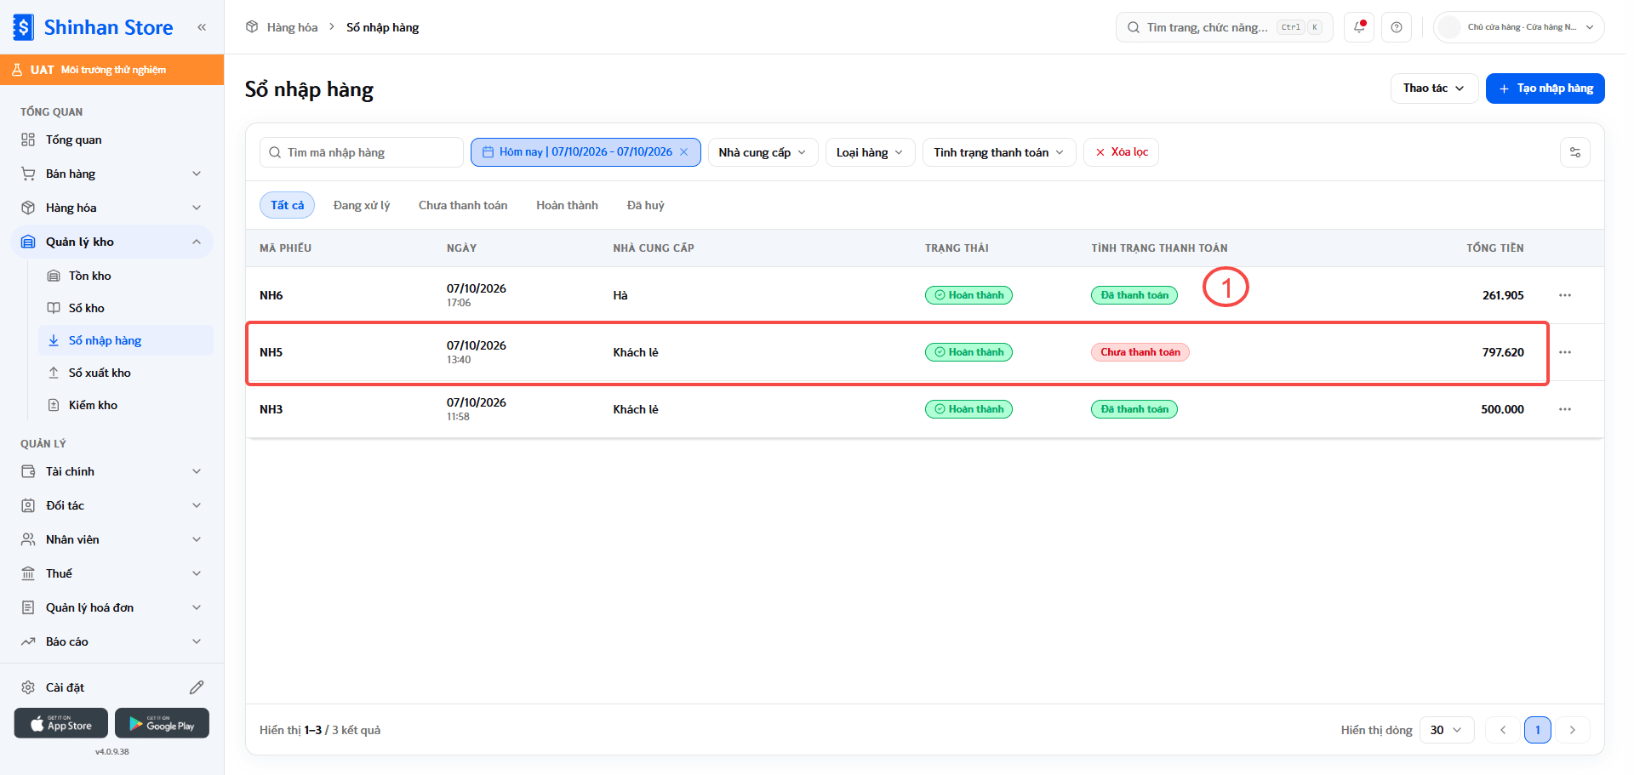
Task: Click Tạo nhập hàng button
Action: (x=1545, y=88)
